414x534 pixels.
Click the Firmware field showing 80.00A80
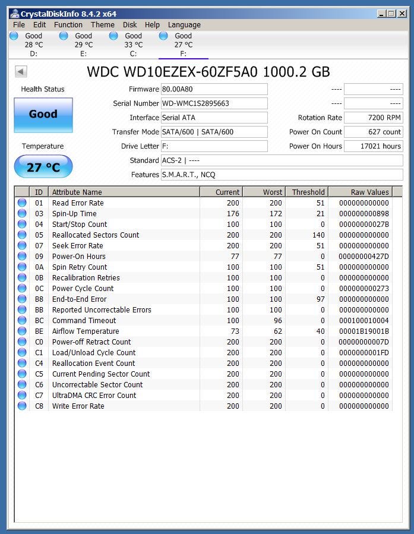point(214,89)
